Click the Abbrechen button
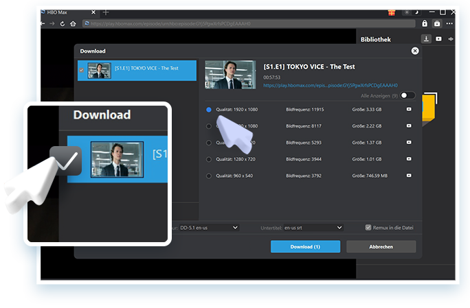470x308 pixels. point(381,247)
